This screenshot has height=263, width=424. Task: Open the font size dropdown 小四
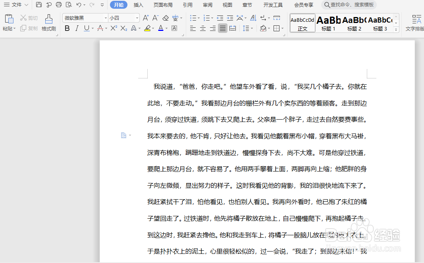(137, 18)
